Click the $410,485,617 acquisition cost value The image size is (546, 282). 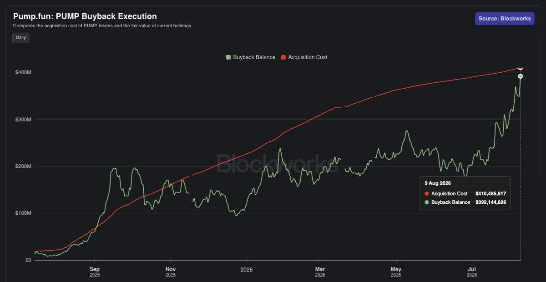pos(490,194)
